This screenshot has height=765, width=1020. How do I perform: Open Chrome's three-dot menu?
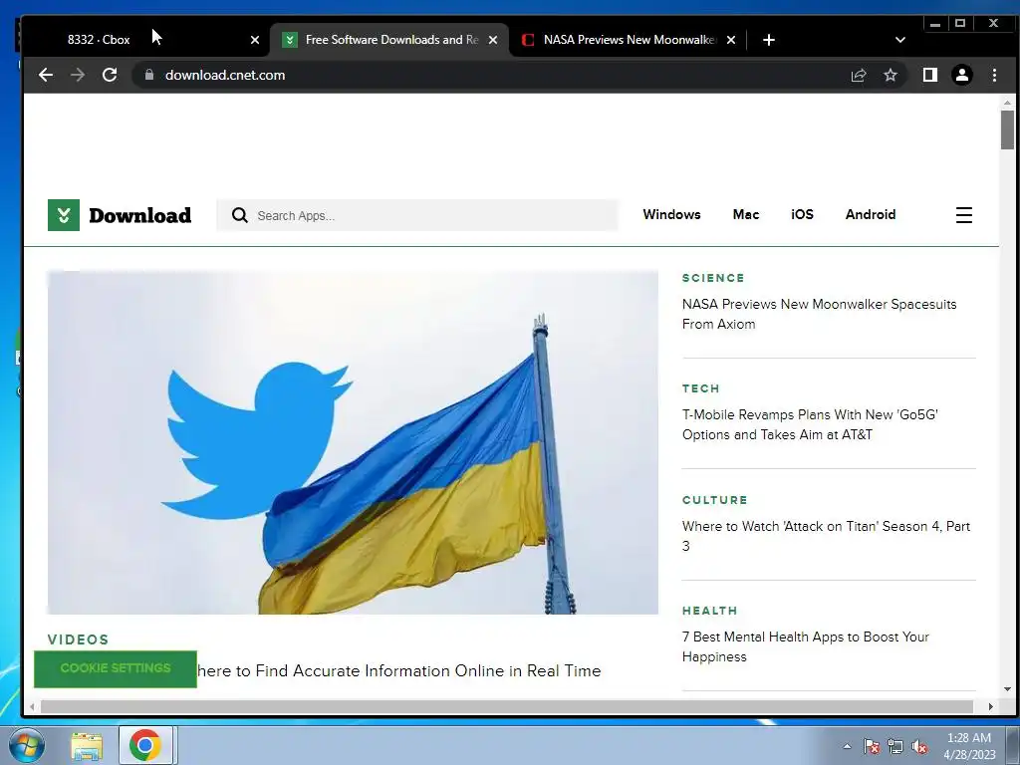click(994, 75)
